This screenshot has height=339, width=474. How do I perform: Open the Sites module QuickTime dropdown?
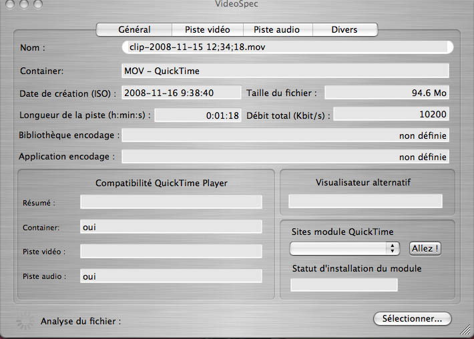click(344, 248)
